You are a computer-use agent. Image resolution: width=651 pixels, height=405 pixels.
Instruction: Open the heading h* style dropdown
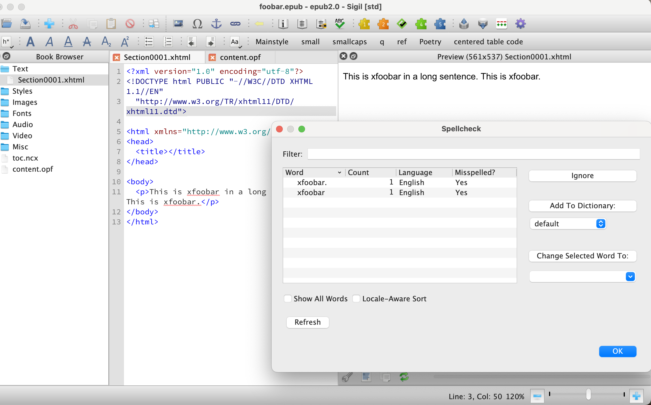7,42
